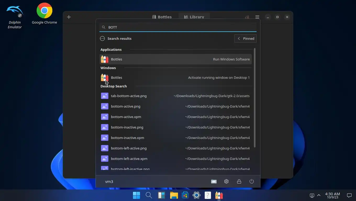
Task: Click the 'Run Windows Software' description
Action: 231,59
